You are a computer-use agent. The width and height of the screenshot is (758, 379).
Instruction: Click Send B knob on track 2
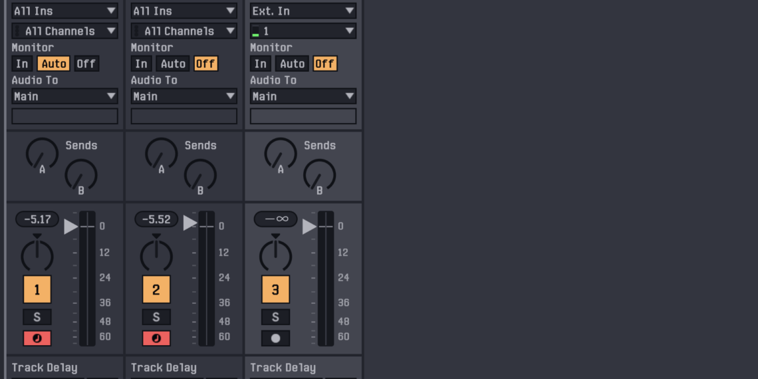point(200,175)
